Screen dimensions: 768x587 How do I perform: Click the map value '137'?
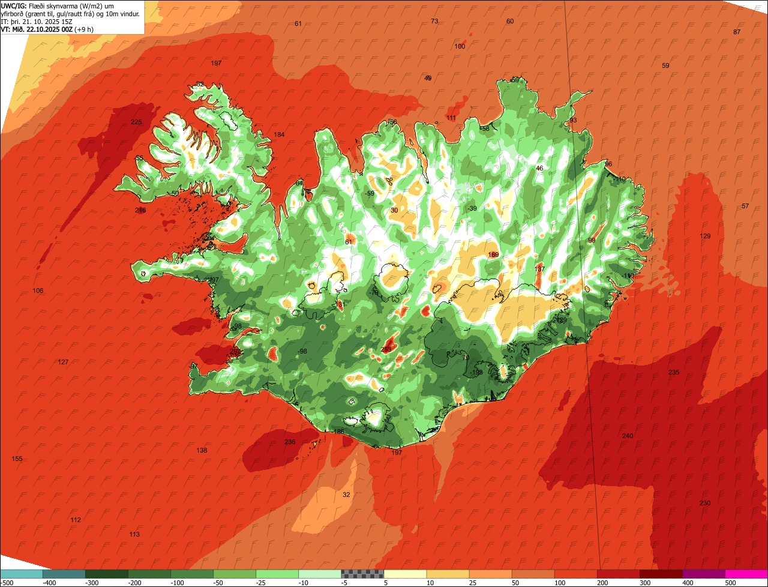tap(539, 269)
